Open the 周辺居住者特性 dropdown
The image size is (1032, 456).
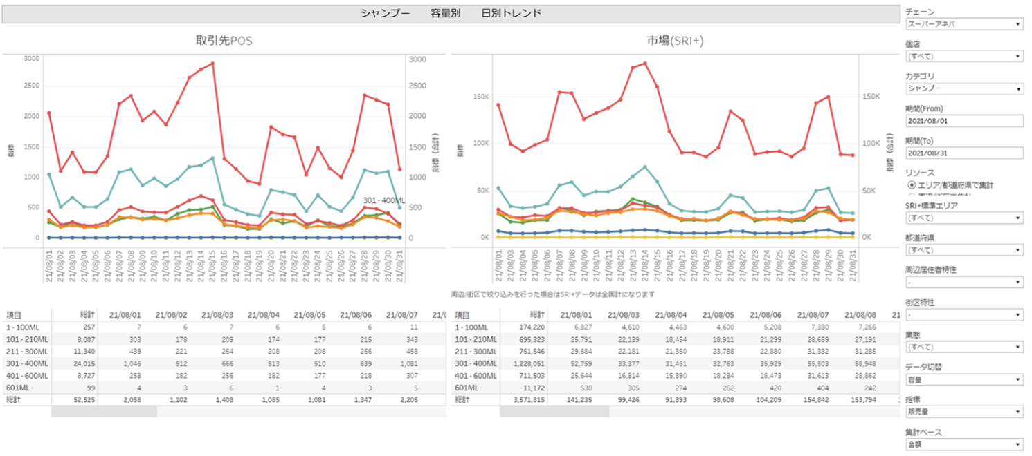(964, 282)
